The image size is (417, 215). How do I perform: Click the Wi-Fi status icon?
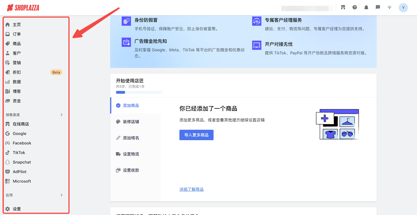(389, 7)
